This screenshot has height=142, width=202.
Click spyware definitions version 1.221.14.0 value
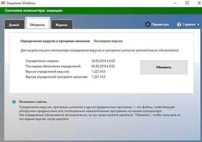(99, 77)
